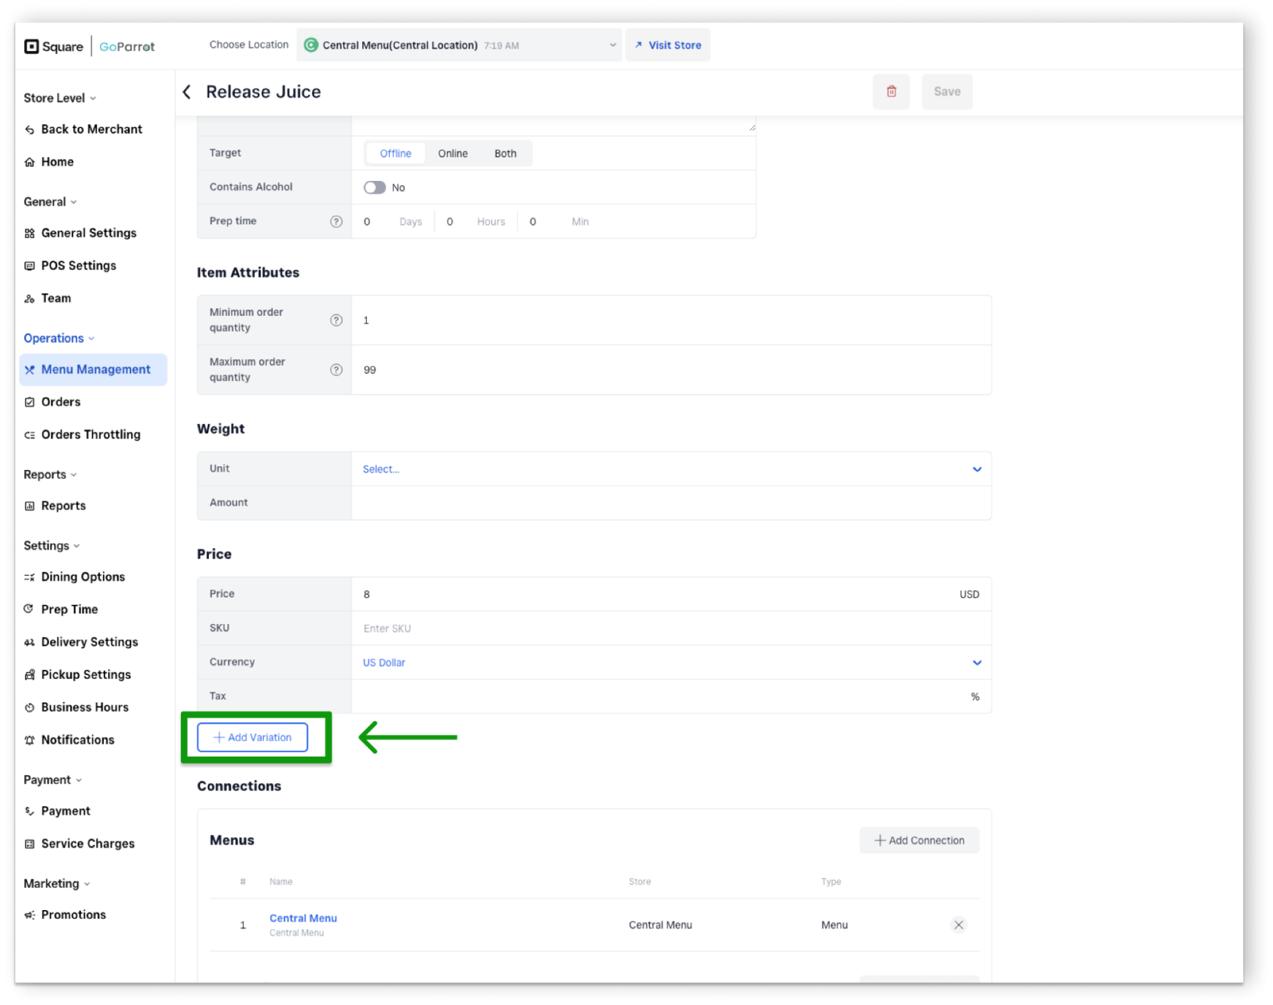Select the Both target option

coord(505,153)
